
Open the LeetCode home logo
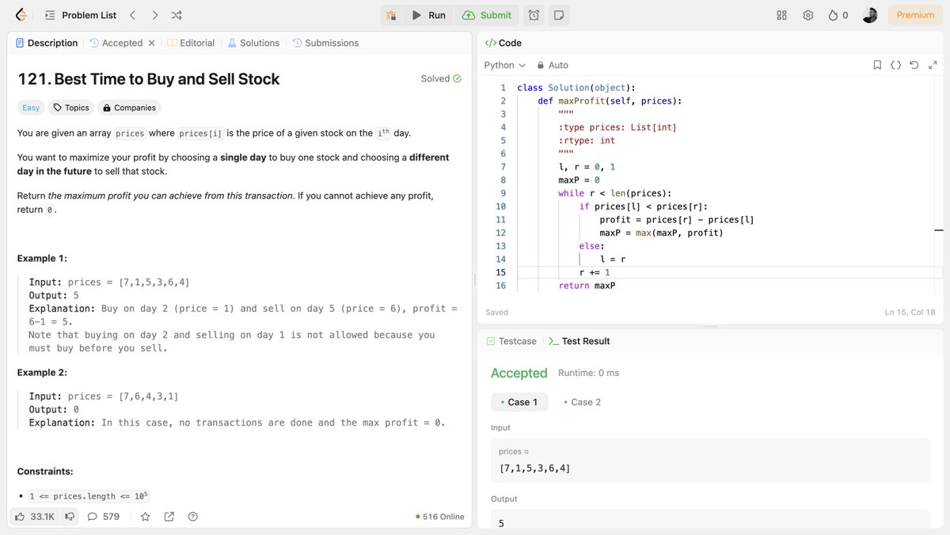21,15
